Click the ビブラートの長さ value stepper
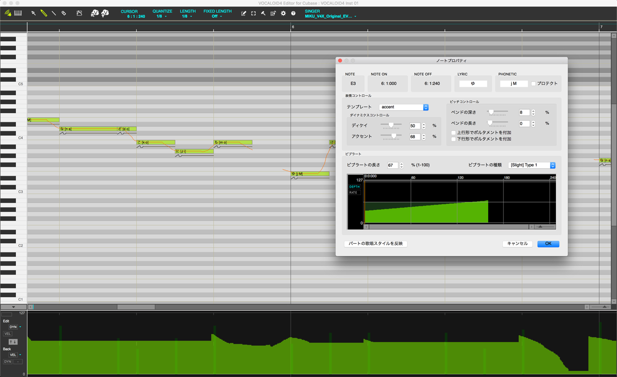The height and width of the screenshot is (377, 617). (401, 165)
